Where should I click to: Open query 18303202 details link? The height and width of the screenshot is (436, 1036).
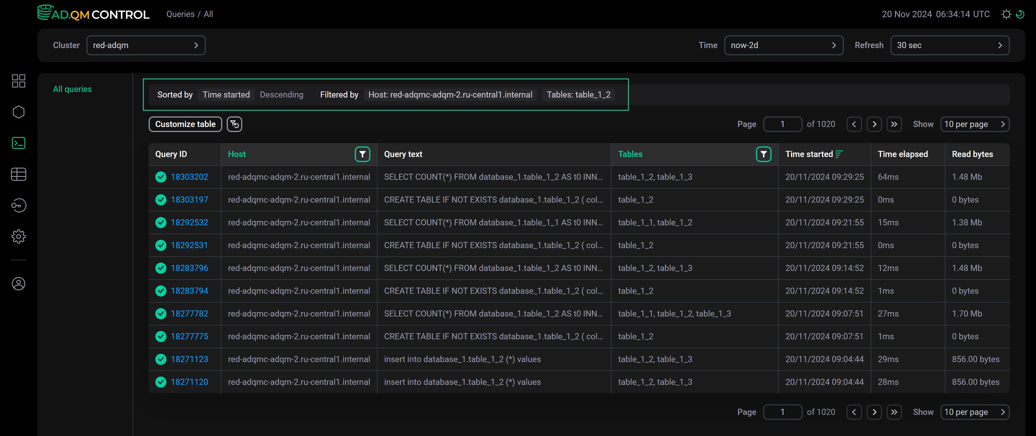189,176
